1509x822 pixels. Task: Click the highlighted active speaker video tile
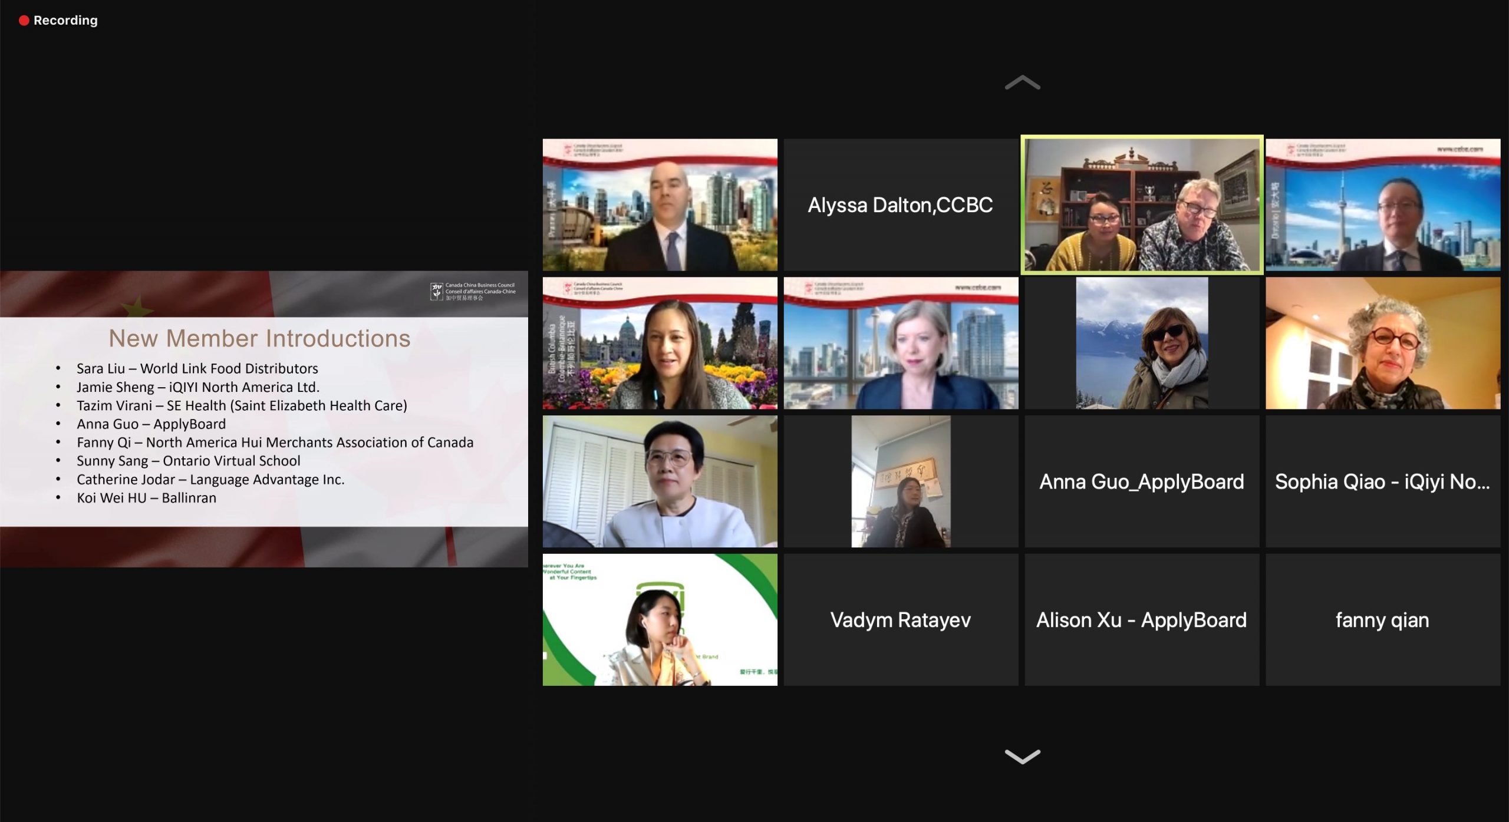click(x=1141, y=205)
